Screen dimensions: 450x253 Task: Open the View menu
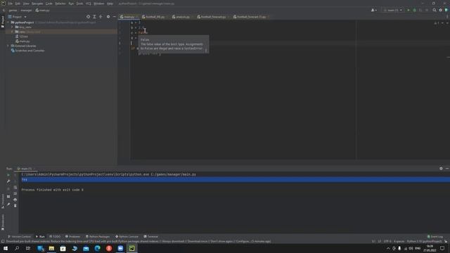pyautogui.click(x=26, y=4)
